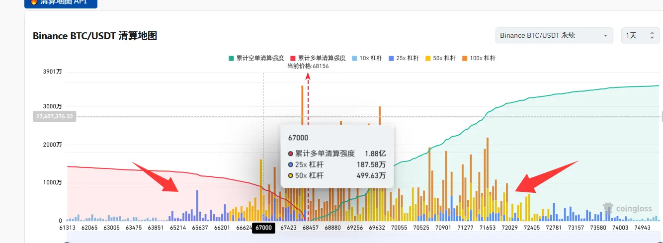Click the dropdown arrow of the pair selector

tap(605, 36)
